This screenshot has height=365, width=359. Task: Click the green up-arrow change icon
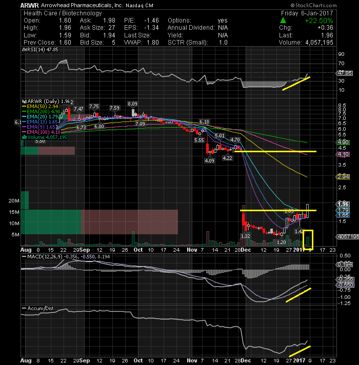click(283, 21)
